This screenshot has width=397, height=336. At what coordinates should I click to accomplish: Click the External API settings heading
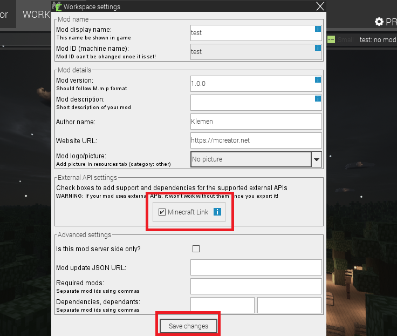click(x=87, y=178)
